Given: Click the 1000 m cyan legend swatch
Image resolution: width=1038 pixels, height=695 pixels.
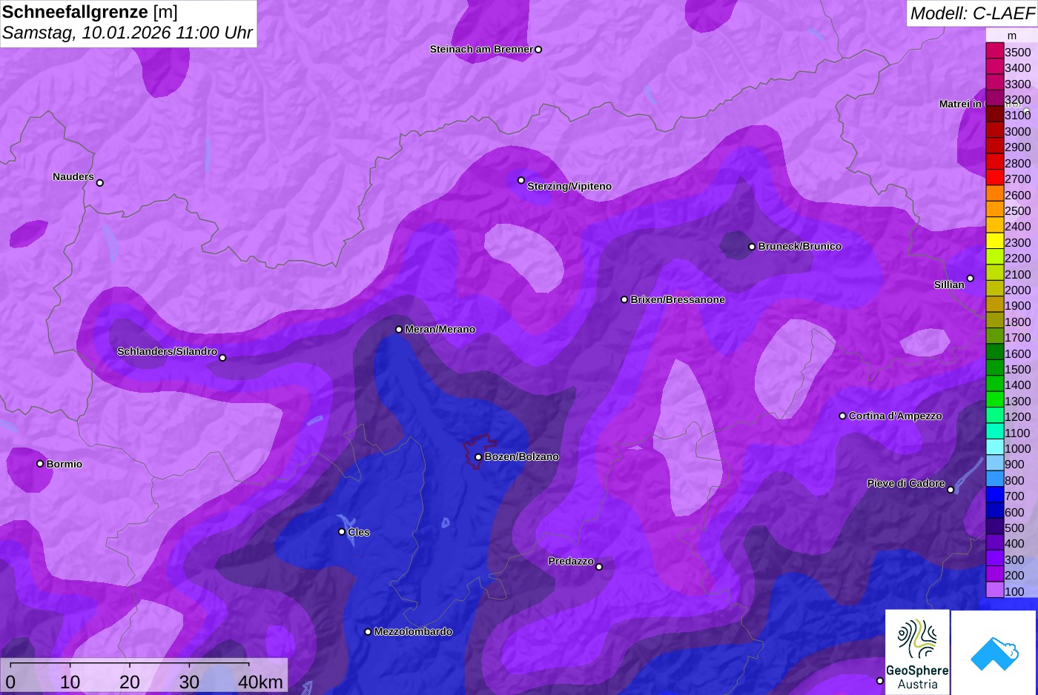Looking at the screenshot, I should [x=994, y=448].
